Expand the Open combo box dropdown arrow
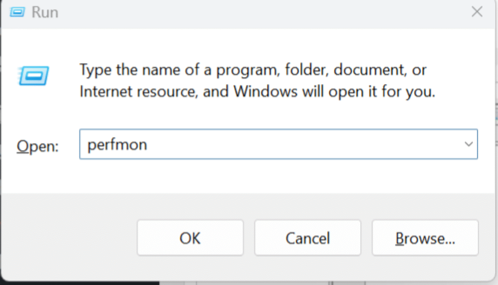Viewport: 498px width, 285px height. pyautogui.click(x=468, y=144)
